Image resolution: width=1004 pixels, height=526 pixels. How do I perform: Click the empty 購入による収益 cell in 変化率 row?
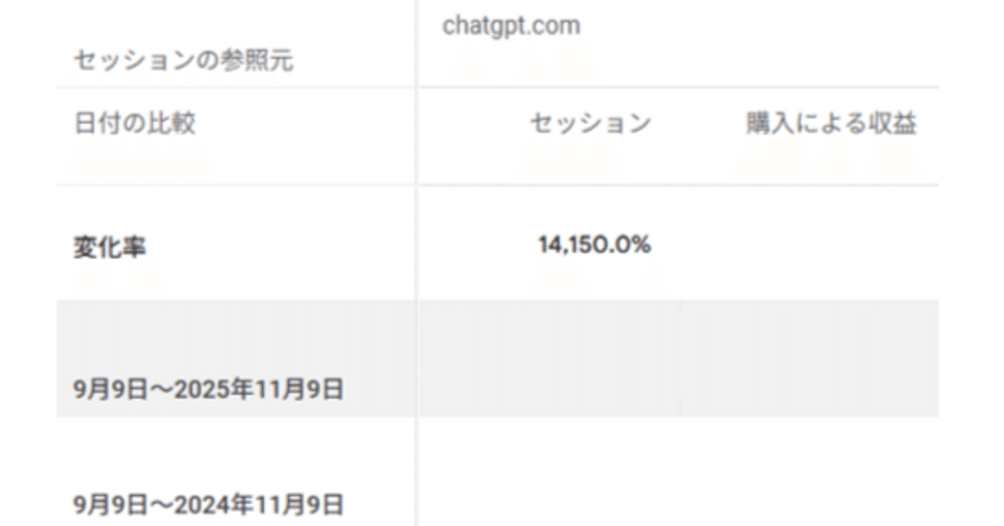click(809, 243)
